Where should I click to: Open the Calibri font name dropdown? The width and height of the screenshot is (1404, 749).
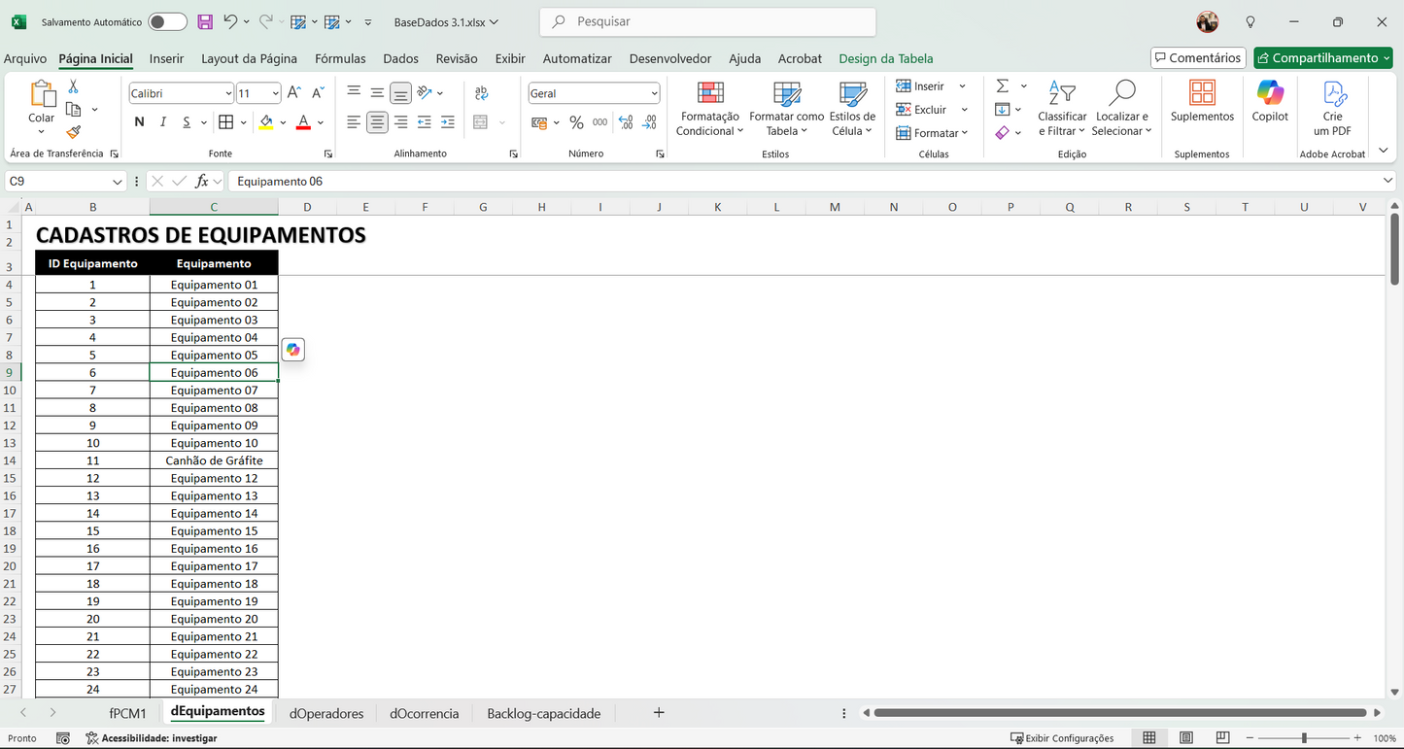pyautogui.click(x=228, y=93)
